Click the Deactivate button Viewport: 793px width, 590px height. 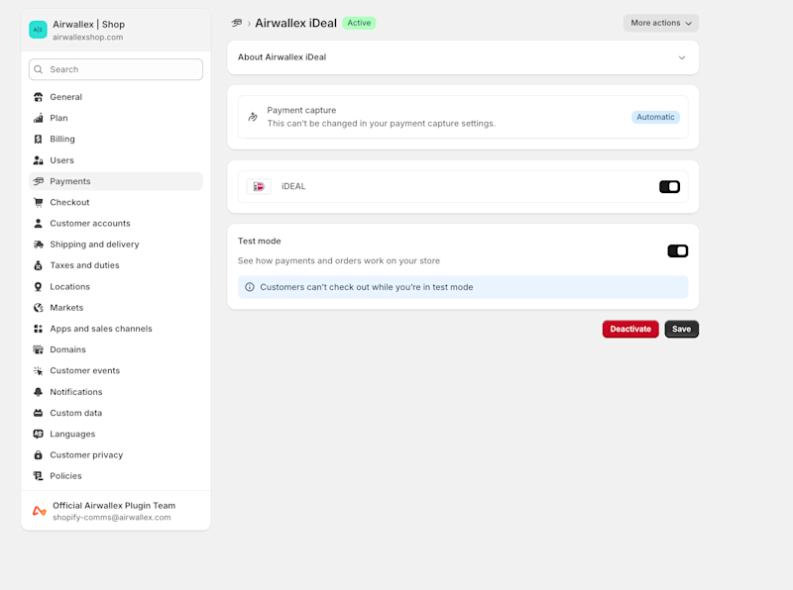pyautogui.click(x=630, y=329)
